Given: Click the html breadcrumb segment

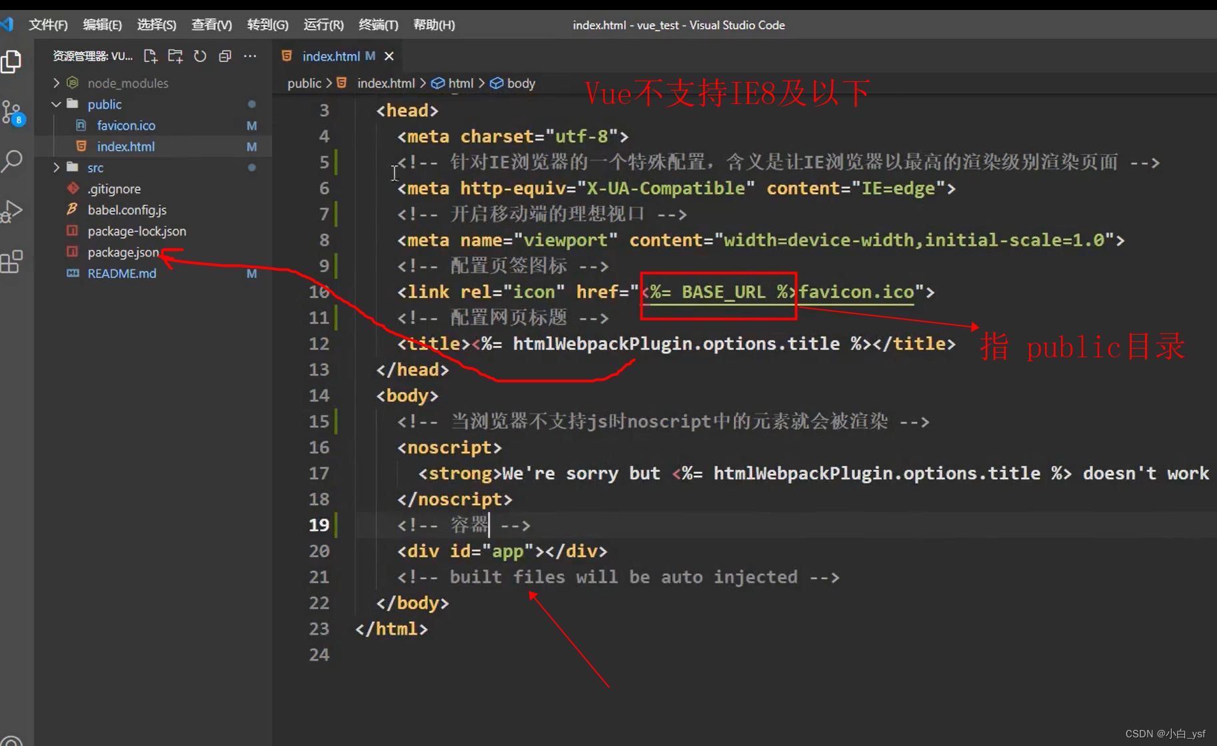Looking at the screenshot, I should pyautogui.click(x=461, y=83).
